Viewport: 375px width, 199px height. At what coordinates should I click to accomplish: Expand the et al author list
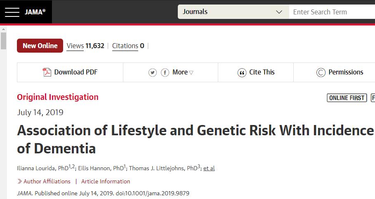pyautogui.click(x=209, y=168)
